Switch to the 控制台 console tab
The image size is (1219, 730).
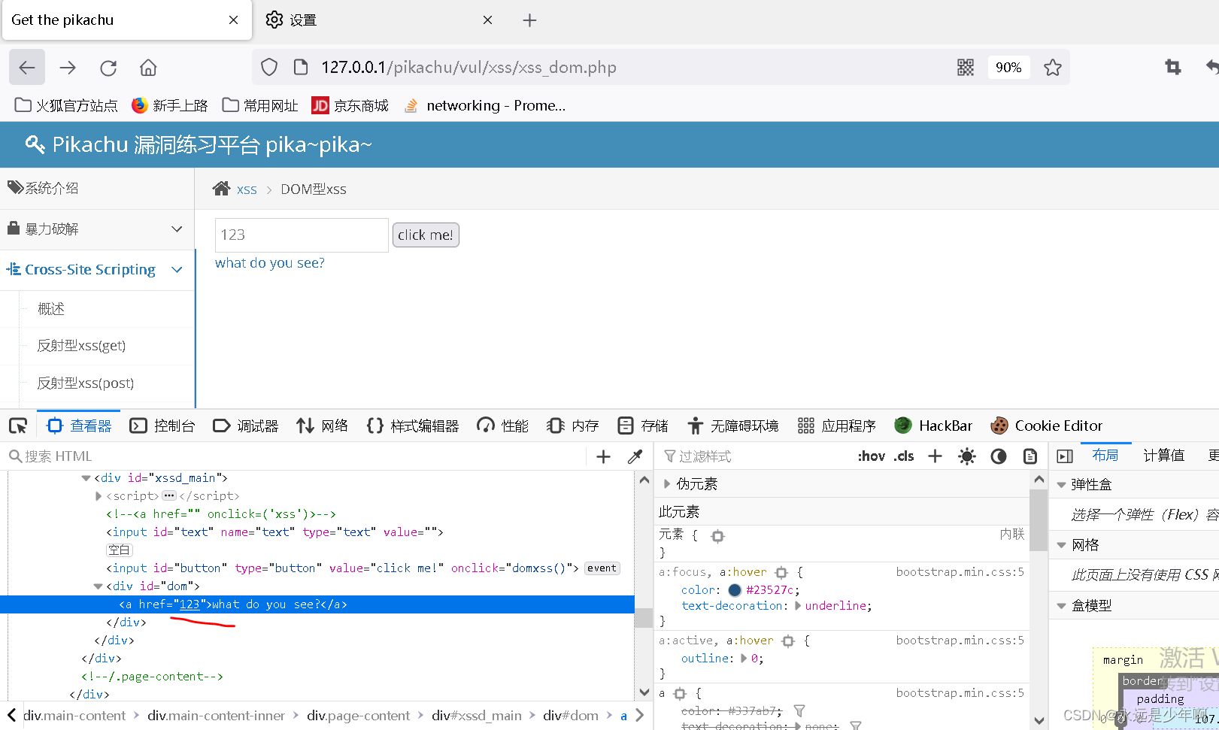tap(162, 426)
